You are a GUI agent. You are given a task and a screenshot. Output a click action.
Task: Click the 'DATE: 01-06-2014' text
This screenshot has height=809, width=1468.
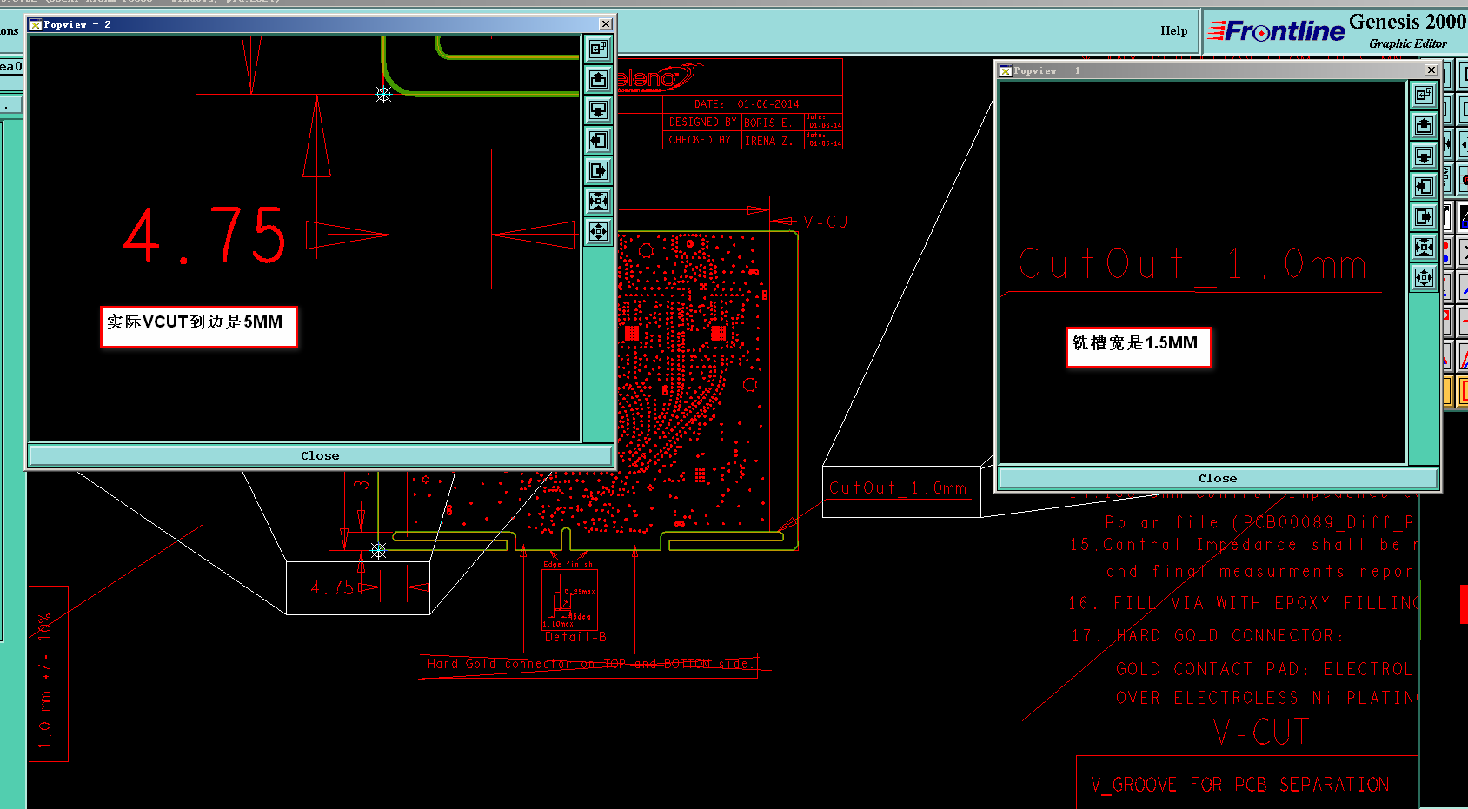tap(747, 104)
